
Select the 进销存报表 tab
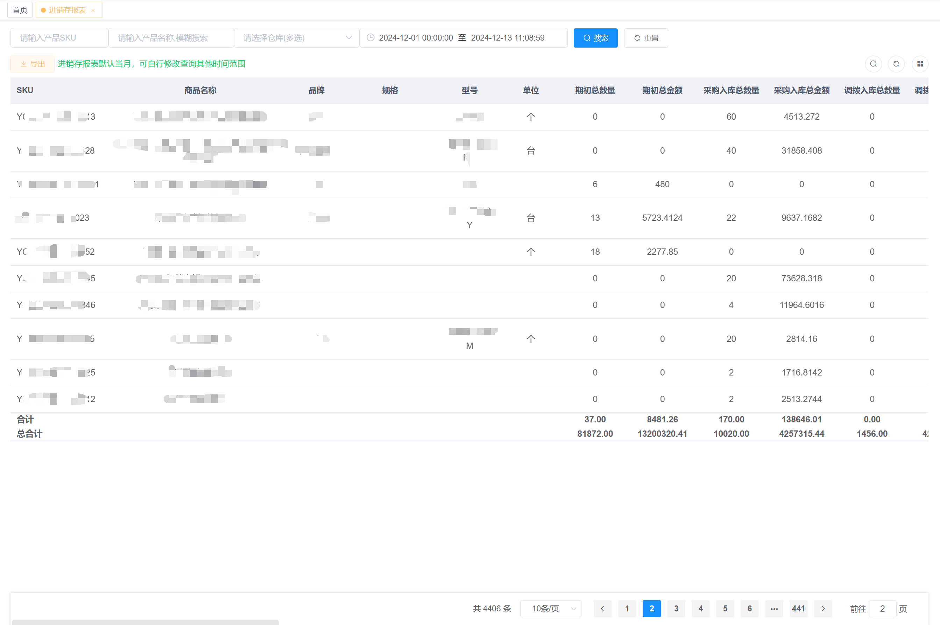pos(67,10)
